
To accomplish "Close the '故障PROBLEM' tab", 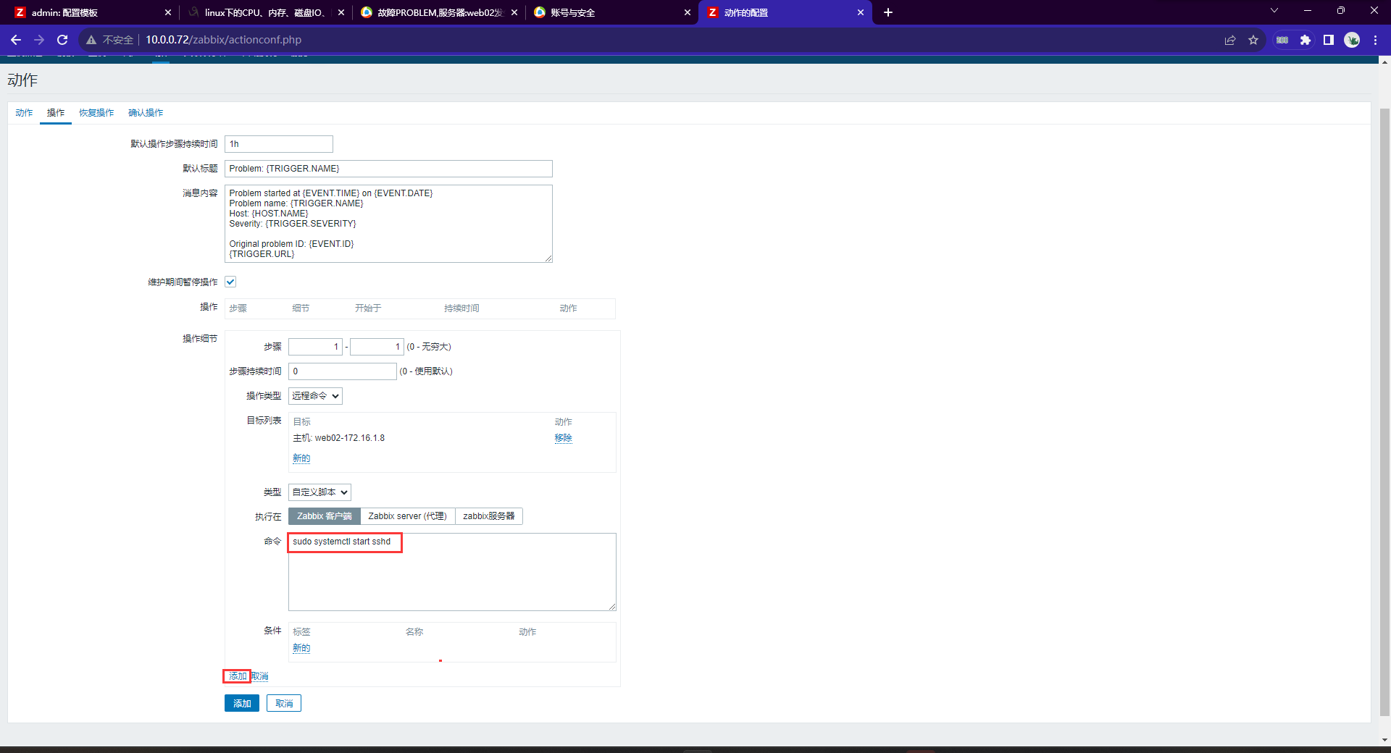I will 514,12.
